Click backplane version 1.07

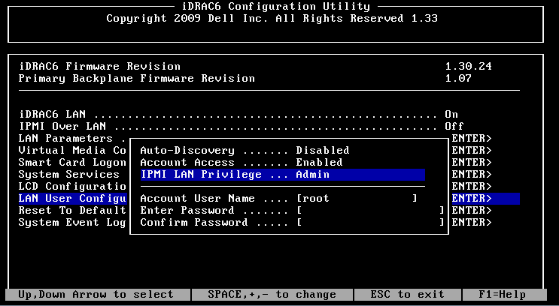[x=458, y=79]
